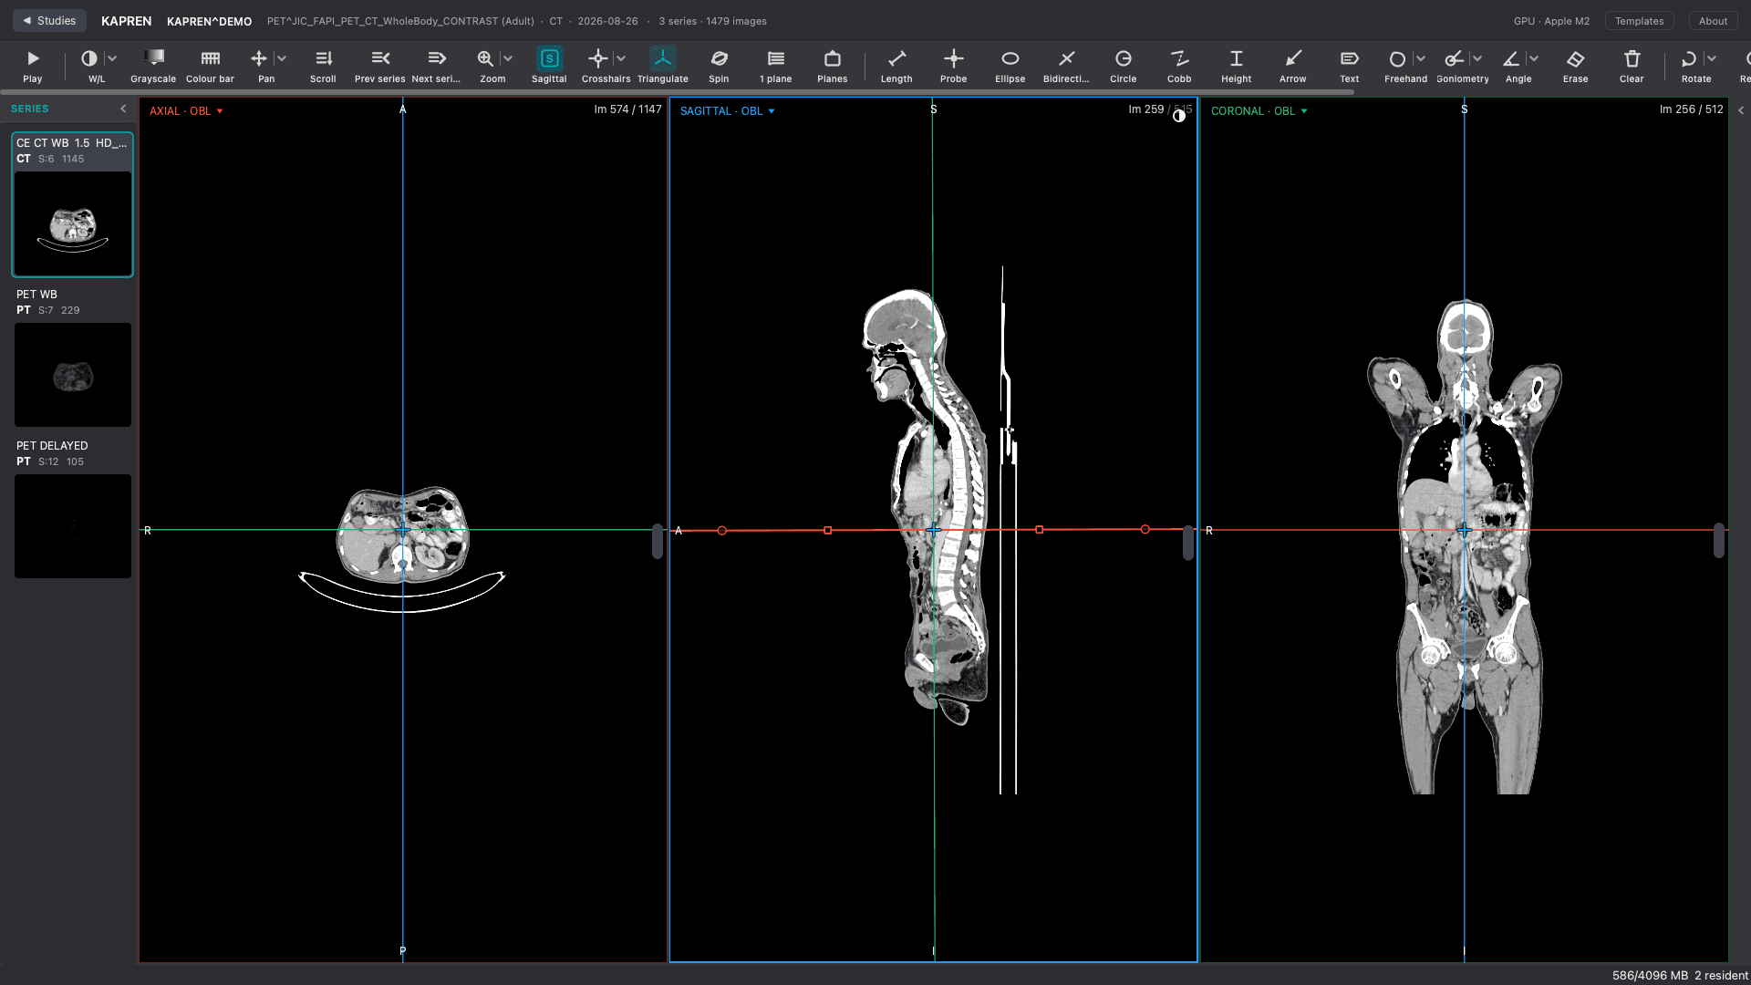Go back to Studies
The width and height of the screenshot is (1751, 985).
(49, 20)
